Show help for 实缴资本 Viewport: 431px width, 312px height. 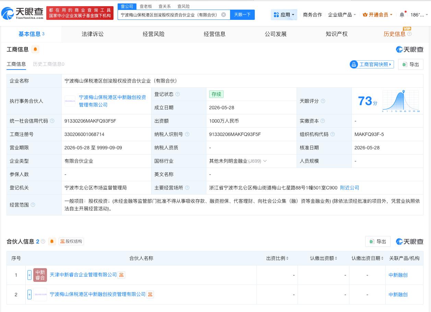tap(323, 121)
